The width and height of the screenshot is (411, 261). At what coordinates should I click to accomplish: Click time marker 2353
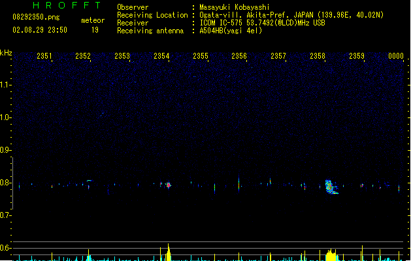tap(122, 56)
